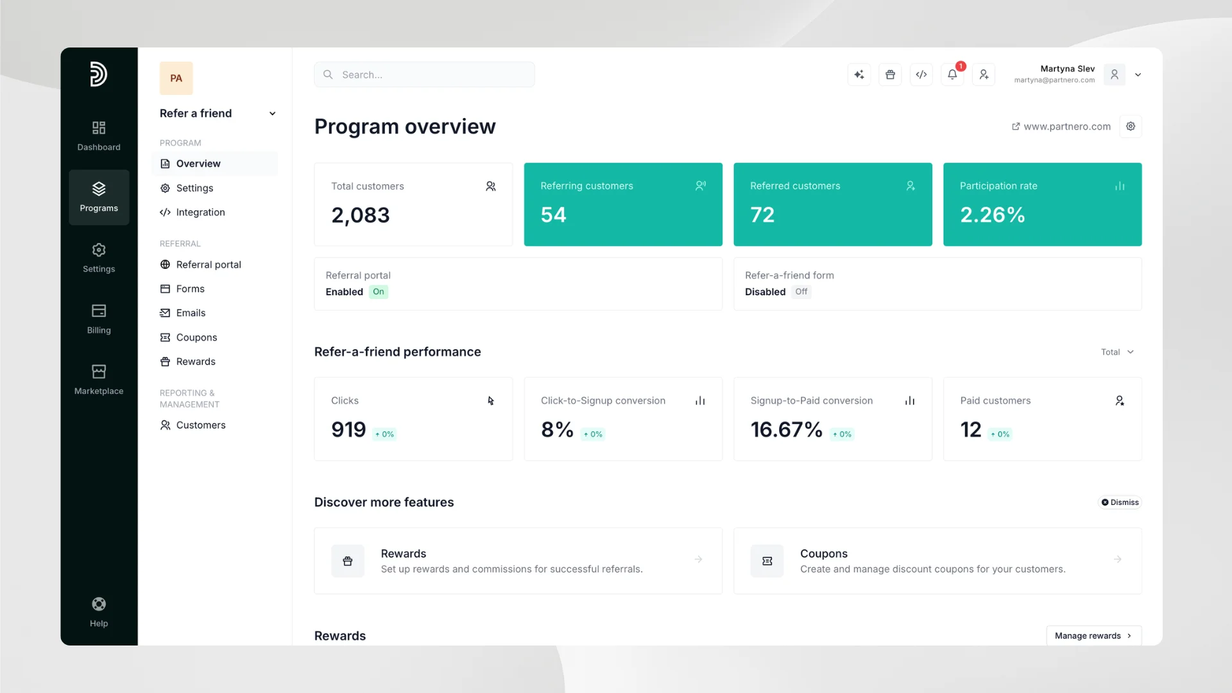Expand the account menu chevron
This screenshot has height=693, width=1232.
[x=1138, y=75]
